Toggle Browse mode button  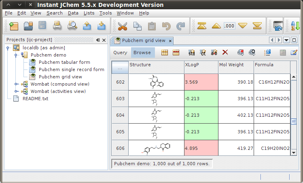point(142,53)
